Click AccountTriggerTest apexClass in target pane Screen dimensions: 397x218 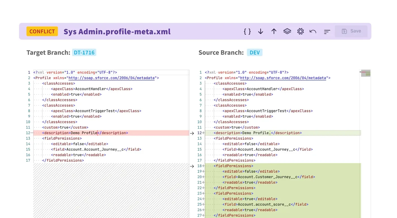point(96,111)
